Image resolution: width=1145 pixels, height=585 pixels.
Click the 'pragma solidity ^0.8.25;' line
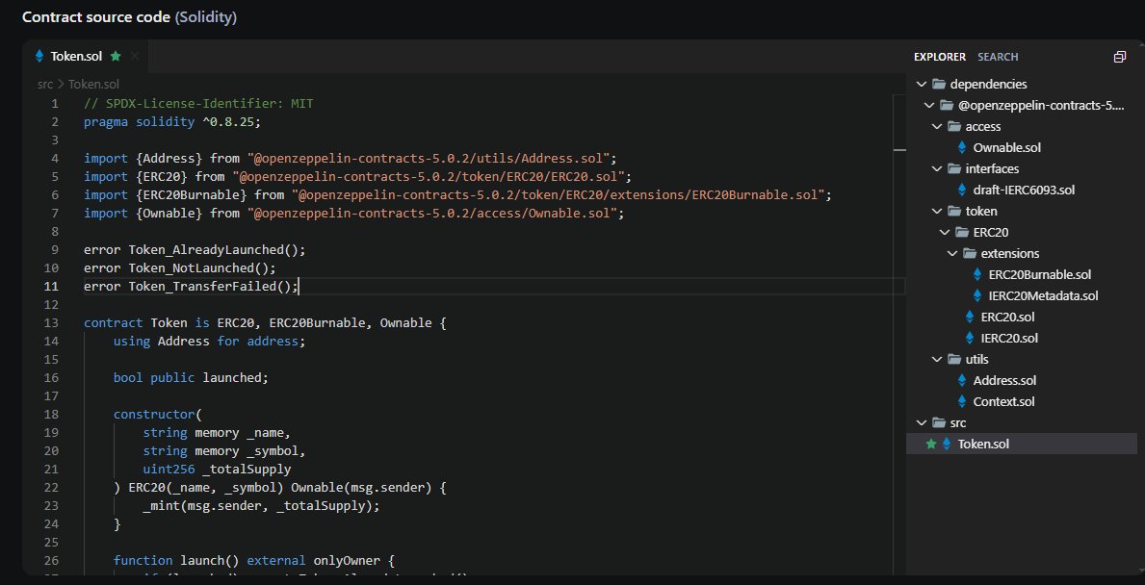point(172,122)
